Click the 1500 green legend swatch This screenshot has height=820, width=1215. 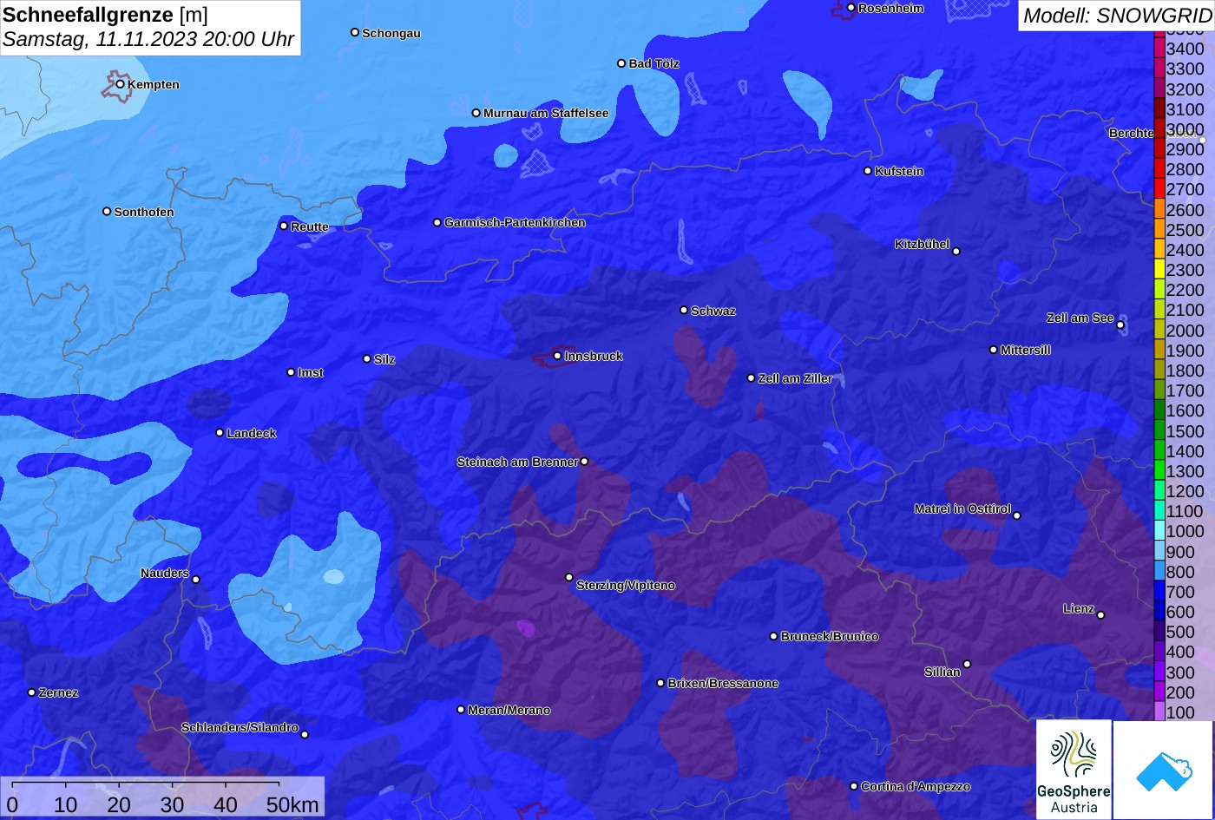pos(1159,431)
